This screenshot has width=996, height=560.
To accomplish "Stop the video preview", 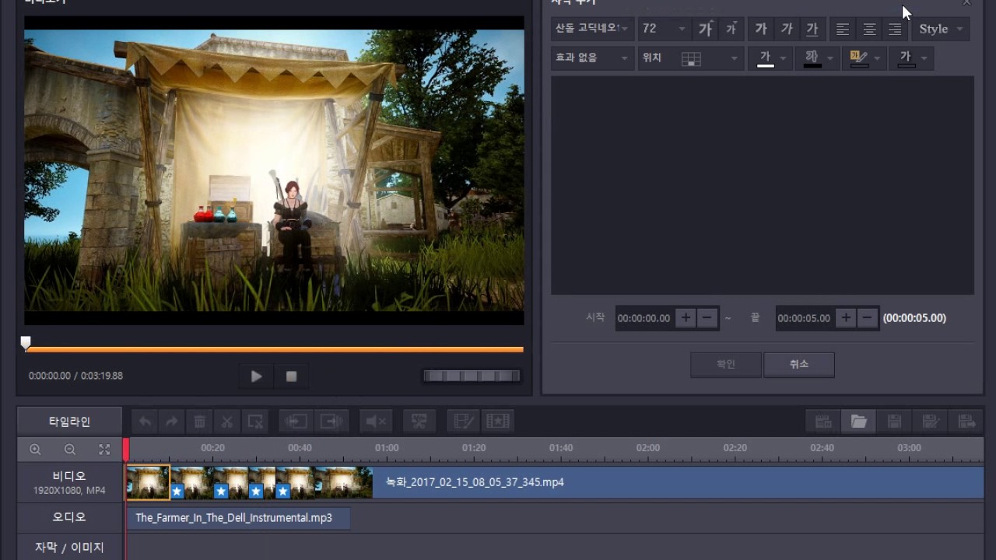I will 291,376.
